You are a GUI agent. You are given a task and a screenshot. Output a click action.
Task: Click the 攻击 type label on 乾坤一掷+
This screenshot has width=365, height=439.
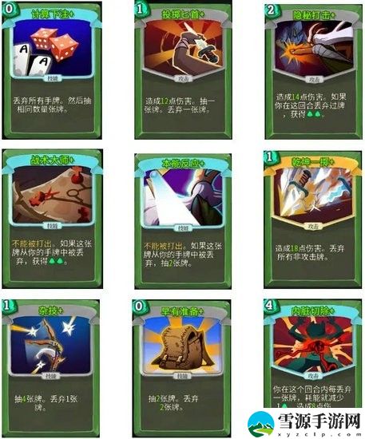[x=313, y=226]
